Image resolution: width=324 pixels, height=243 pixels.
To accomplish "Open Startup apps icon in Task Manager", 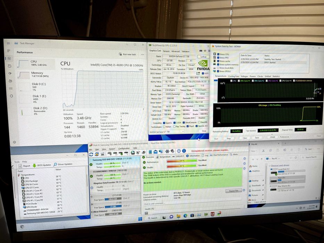I will click(x=10, y=73).
